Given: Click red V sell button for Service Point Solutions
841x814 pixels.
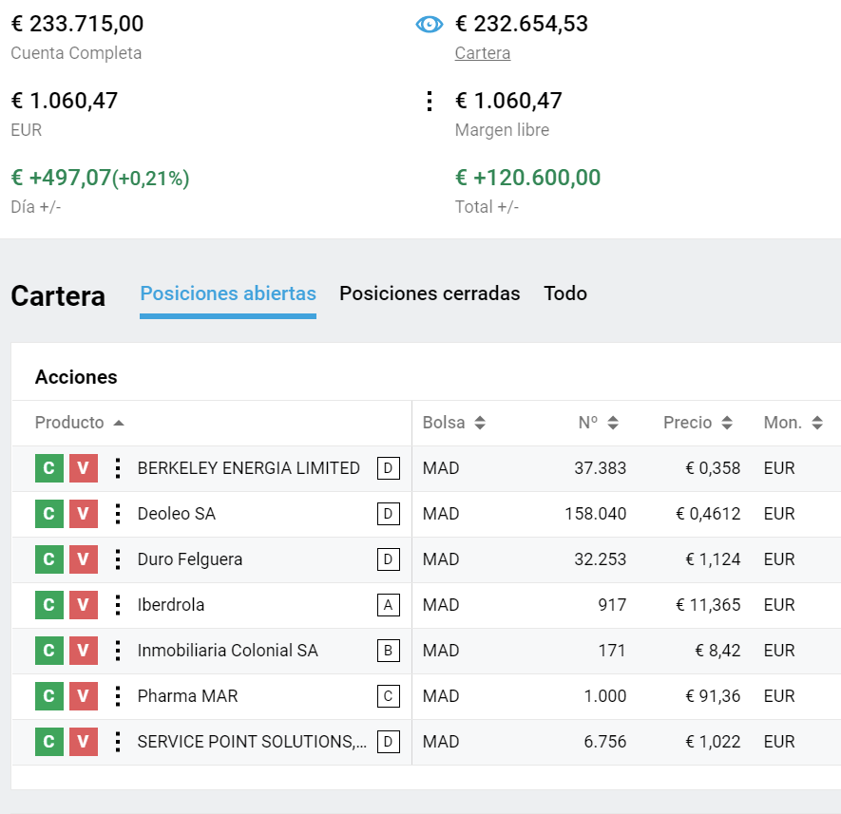Looking at the screenshot, I should click(83, 742).
